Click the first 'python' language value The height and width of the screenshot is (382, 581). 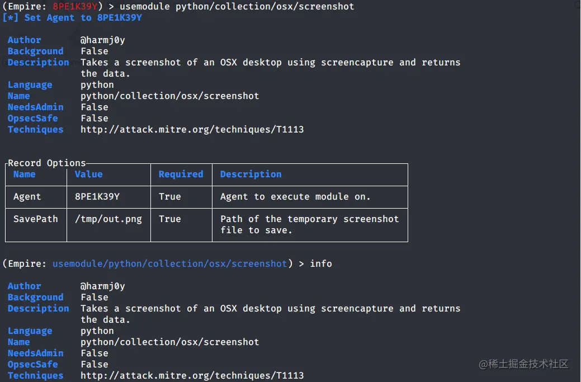click(x=97, y=85)
